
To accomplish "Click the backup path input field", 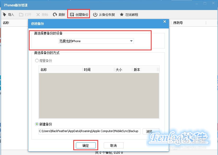I will (89, 131).
